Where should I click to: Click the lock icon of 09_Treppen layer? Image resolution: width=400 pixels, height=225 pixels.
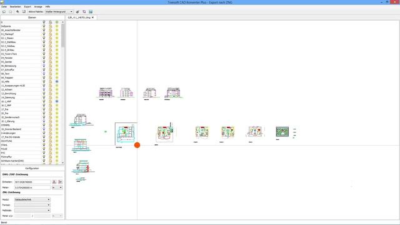[50, 77]
